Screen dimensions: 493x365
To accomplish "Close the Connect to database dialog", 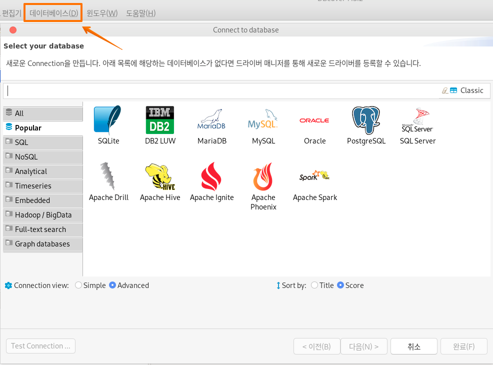I will 13,30.
